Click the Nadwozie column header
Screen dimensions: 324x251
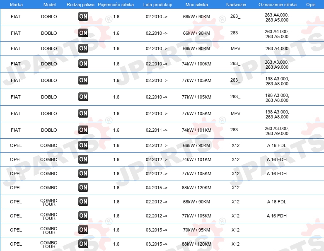click(x=236, y=5)
